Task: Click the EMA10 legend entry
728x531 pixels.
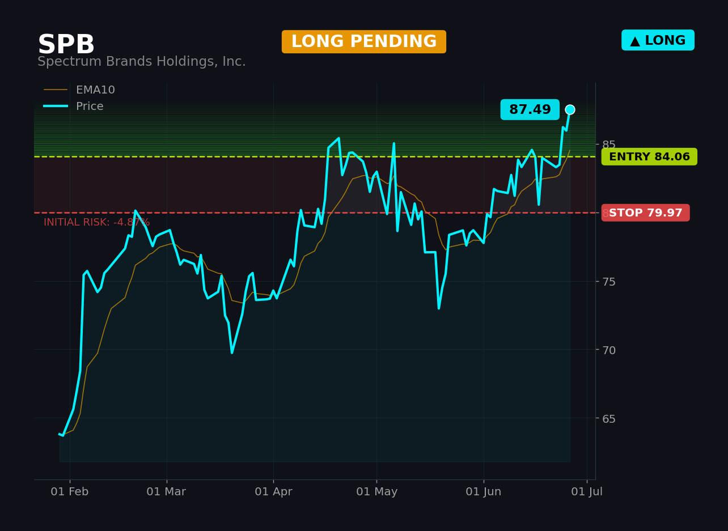Action: tap(79, 90)
